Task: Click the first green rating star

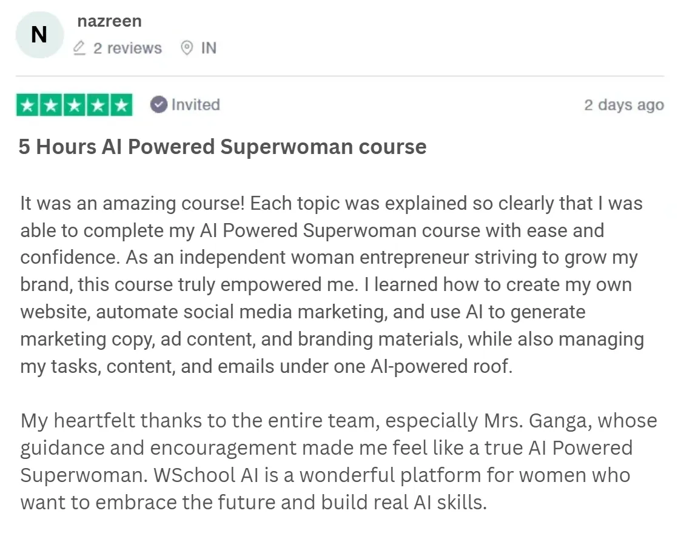Action: pyautogui.click(x=27, y=105)
